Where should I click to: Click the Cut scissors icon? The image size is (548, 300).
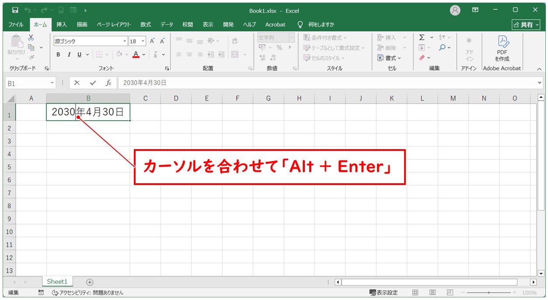pyautogui.click(x=31, y=38)
